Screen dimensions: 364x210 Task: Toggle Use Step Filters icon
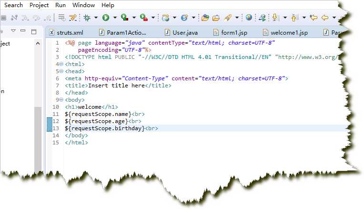(x=73, y=18)
